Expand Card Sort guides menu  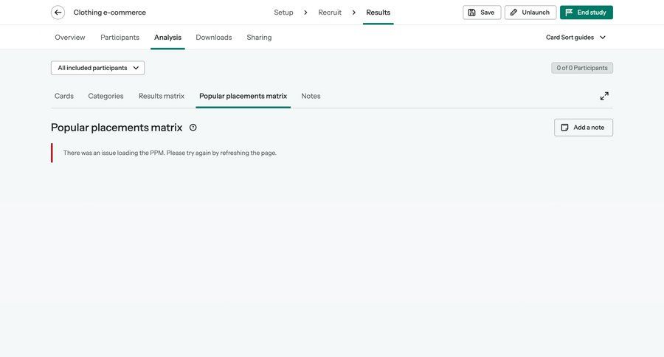pyautogui.click(x=575, y=38)
